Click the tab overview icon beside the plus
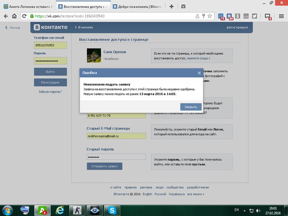The width and height of the screenshot is (288, 216). (x=183, y=6)
